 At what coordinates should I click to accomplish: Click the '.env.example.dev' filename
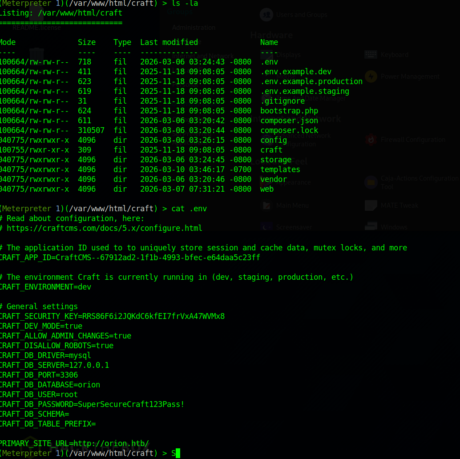(x=296, y=72)
